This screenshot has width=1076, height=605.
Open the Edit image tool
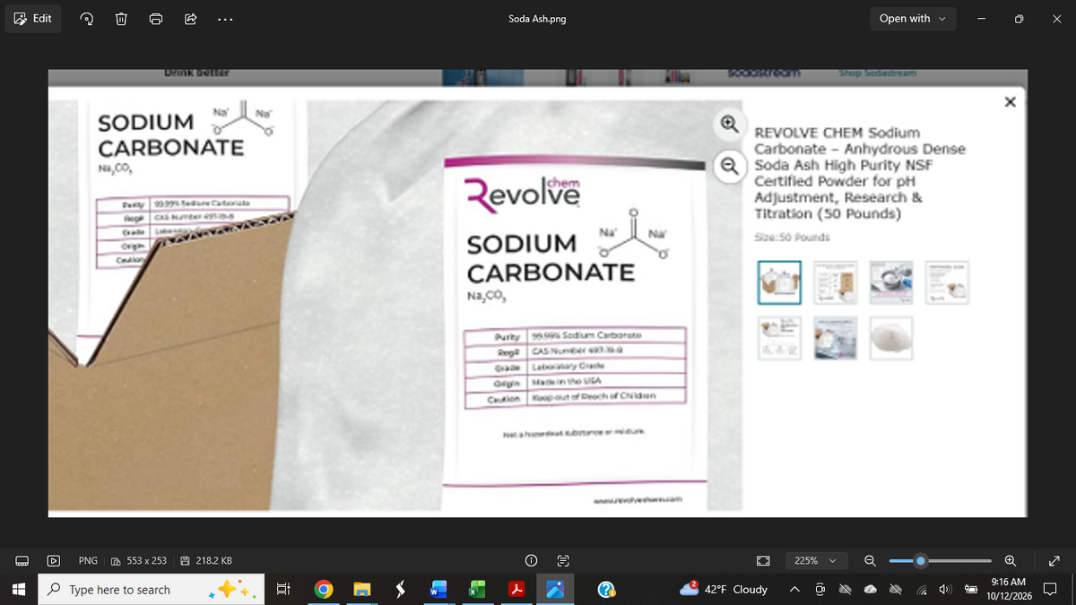(33, 19)
